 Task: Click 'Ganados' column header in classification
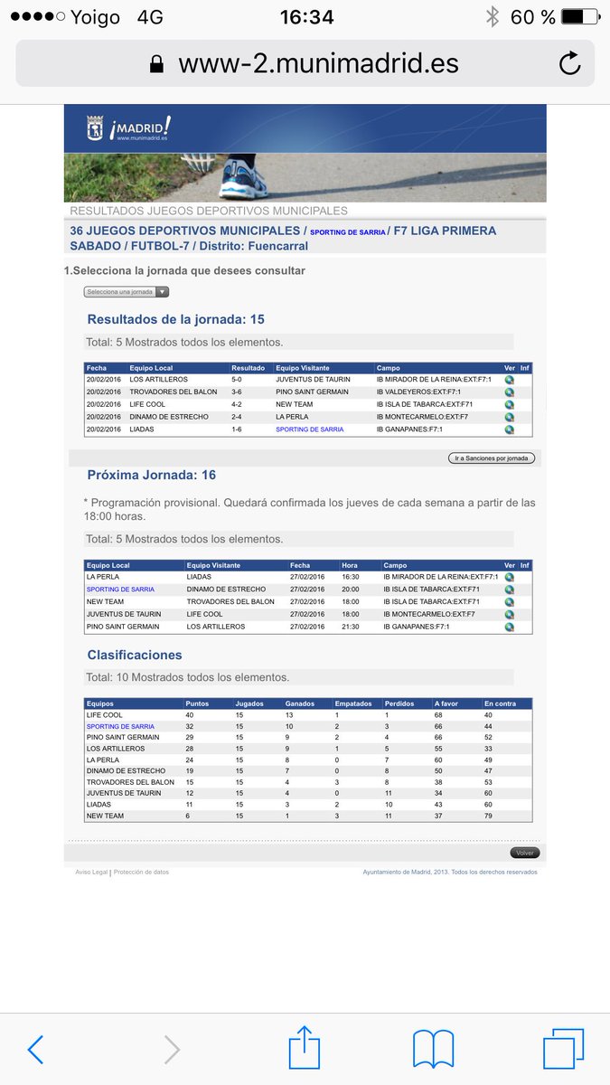pos(300,703)
